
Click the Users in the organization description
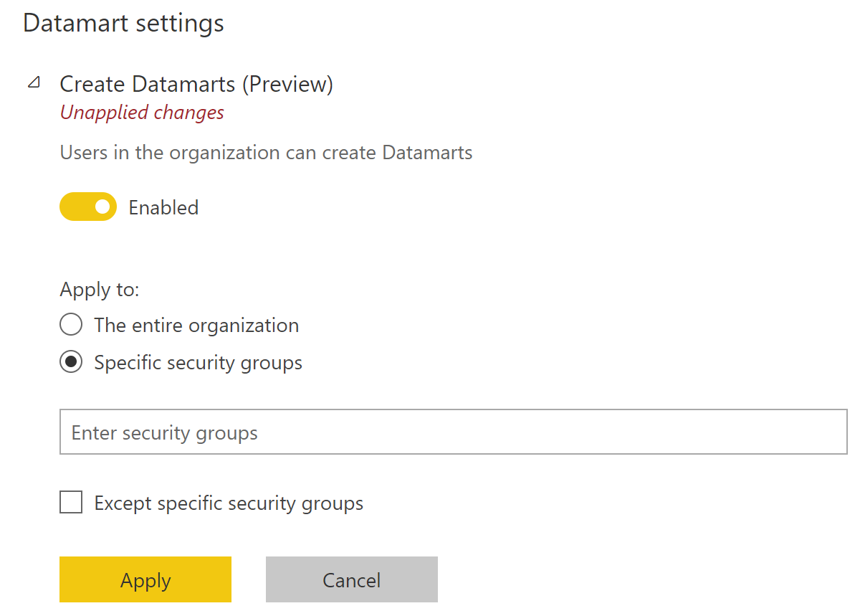click(x=266, y=153)
